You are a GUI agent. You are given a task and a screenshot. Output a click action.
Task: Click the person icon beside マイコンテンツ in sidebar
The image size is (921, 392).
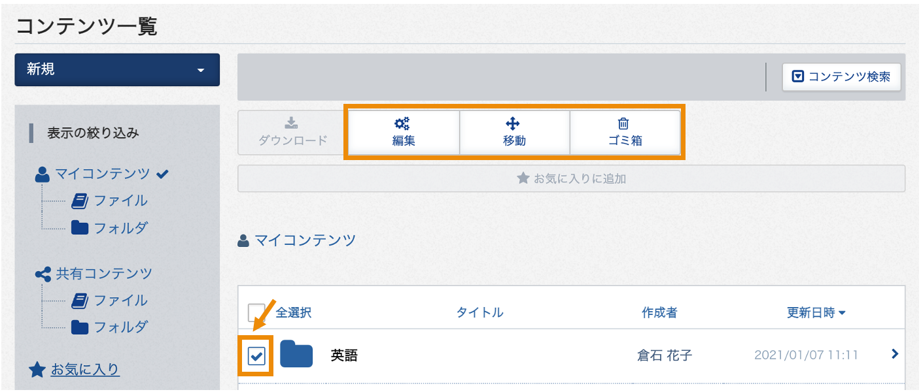click(x=43, y=174)
